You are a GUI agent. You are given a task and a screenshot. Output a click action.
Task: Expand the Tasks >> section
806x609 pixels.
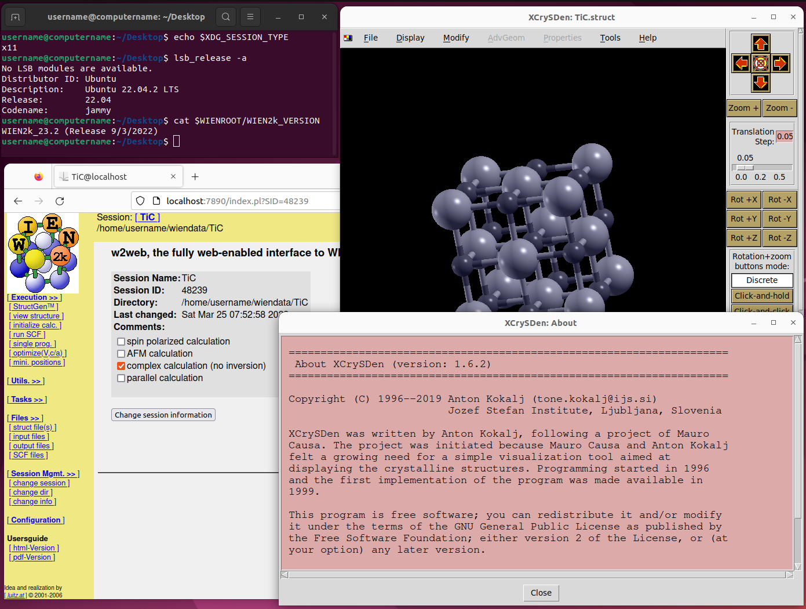coord(27,399)
